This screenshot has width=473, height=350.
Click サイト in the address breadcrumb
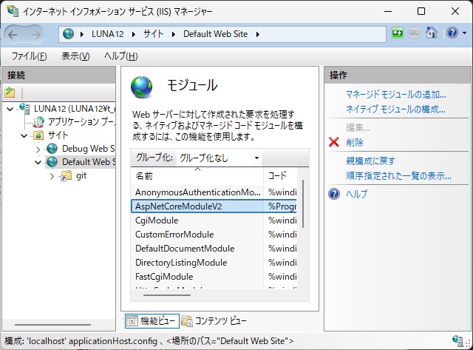[x=153, y=34]
